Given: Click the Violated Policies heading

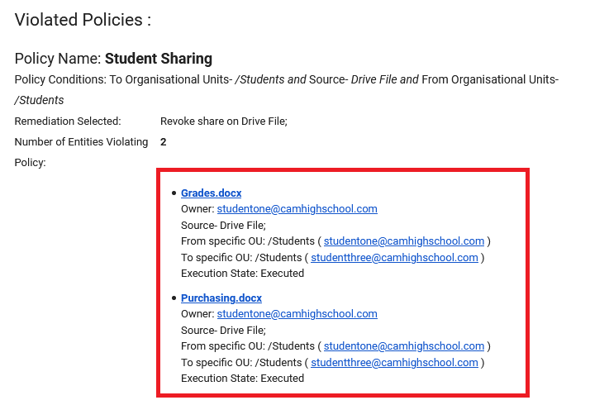Looking at the screenshot, I should 83,21.
